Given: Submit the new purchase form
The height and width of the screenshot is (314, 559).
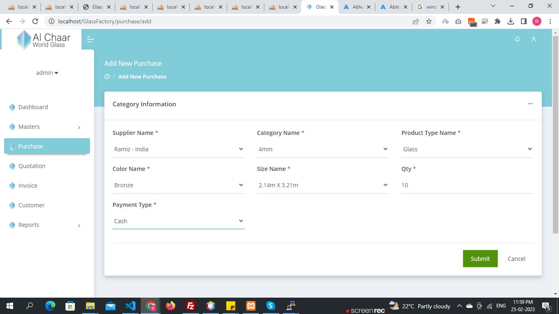Looking at the screenshot, I should pyautogui.click(x=480, y=259).
